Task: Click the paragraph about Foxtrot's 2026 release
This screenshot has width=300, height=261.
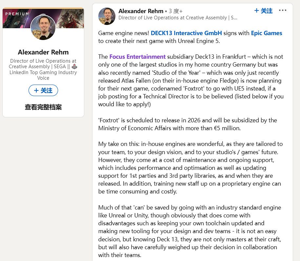Action: tap(188, 124)
